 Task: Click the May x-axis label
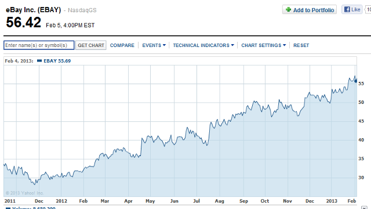[150, 201]
